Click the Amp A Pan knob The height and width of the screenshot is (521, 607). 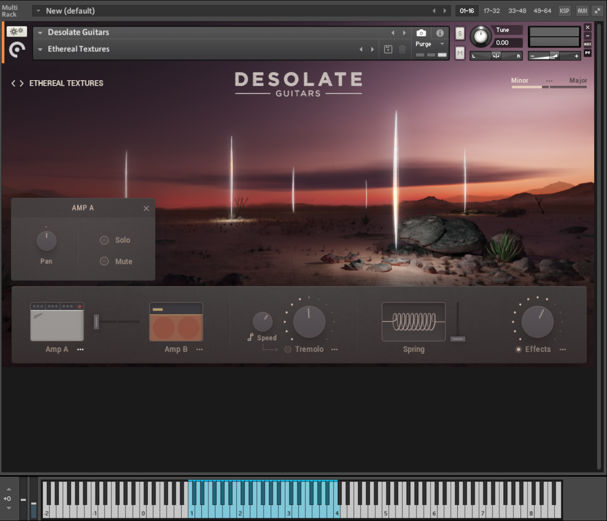point(47,241)
